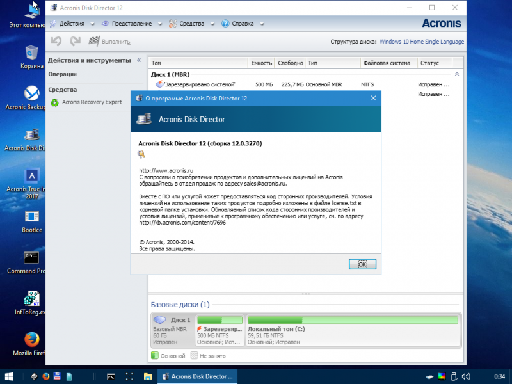Sort the volume list by the Том column
Image resolution: width=512 pixels, height=384 pixels.
point(198,63)
